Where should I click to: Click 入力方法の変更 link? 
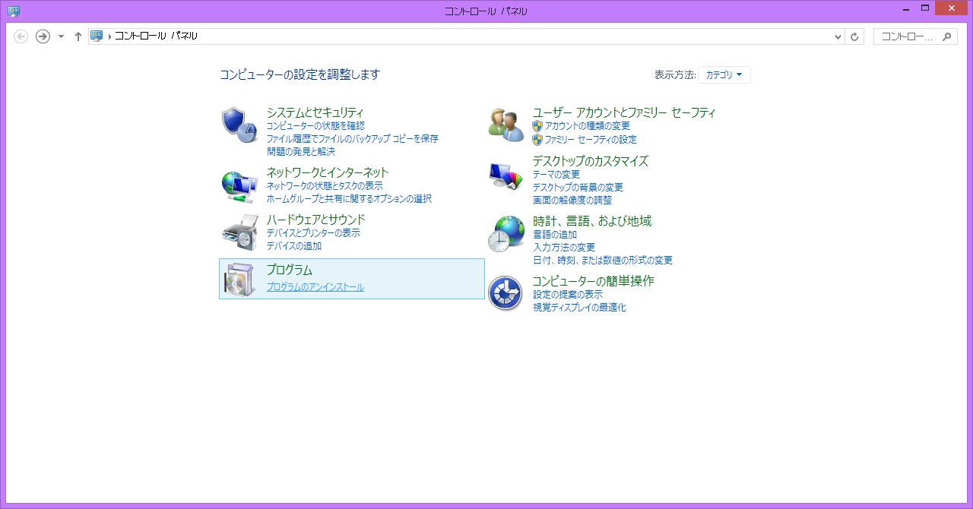563,248
